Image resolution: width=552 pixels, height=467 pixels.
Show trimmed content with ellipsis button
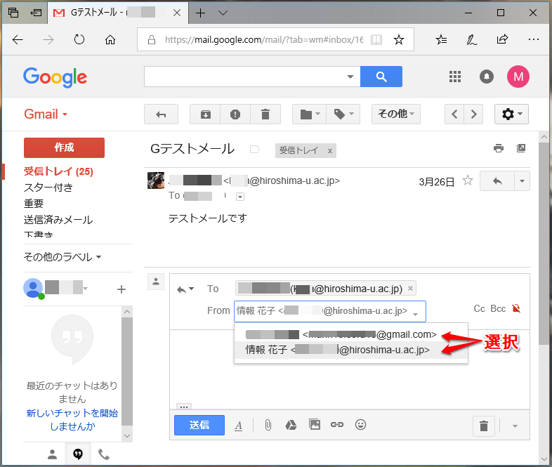click(184, 407)
